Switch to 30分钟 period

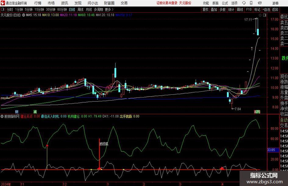[51, 9]
